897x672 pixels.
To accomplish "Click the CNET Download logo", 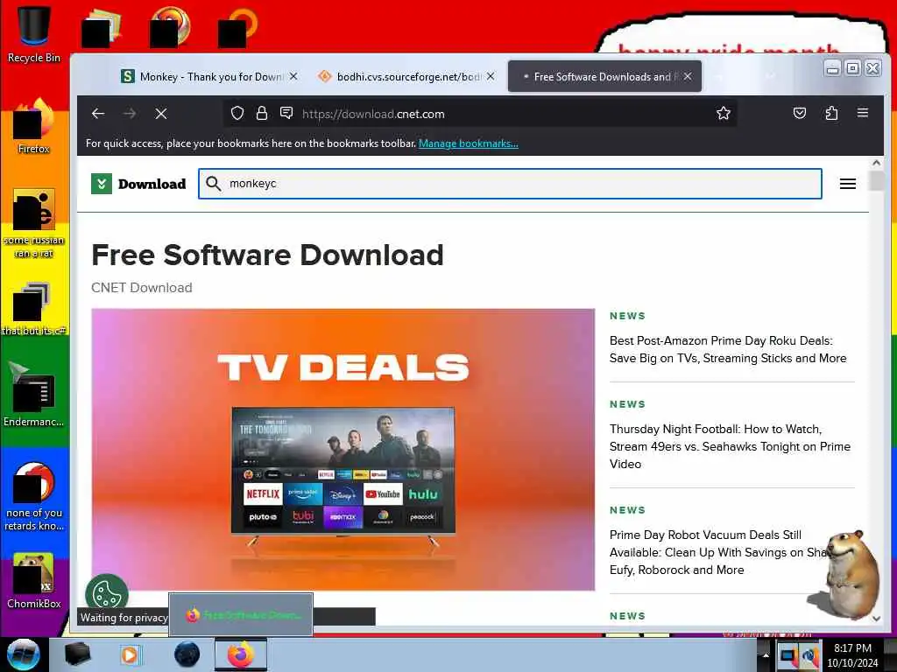I will pyautogui.click(x=138, y=184).
